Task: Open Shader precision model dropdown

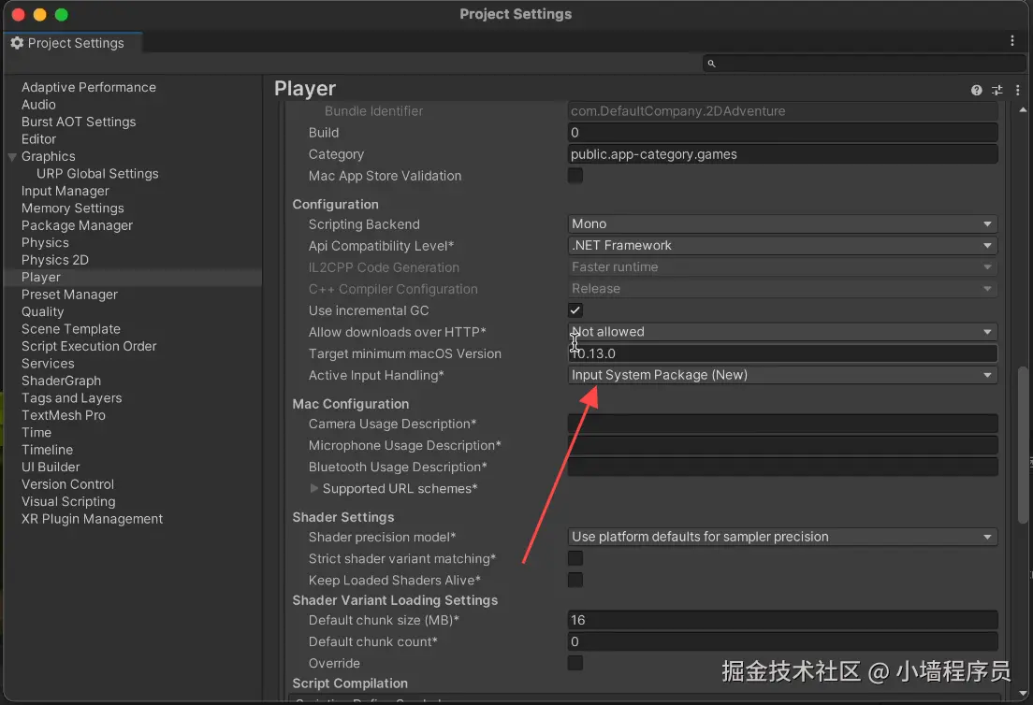Action: pyautogui.click(x=782, y=537)
